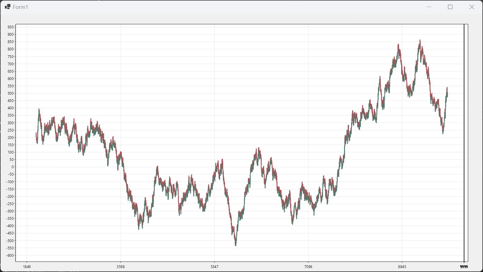The height and width of the screenshot is (272, 483).
Task: Close the Form1 window
Action: pyautogui.click(x=472, y=7)
